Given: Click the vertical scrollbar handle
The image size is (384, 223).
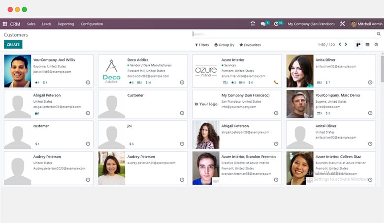Looking at the screenshot, I should point(383,69).
